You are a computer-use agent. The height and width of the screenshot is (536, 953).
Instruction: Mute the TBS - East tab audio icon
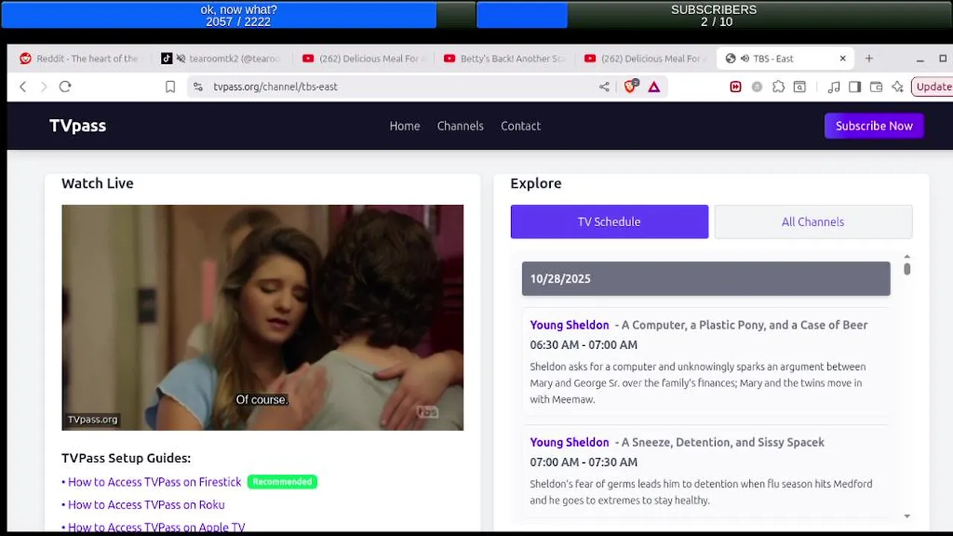click(744, 59)
